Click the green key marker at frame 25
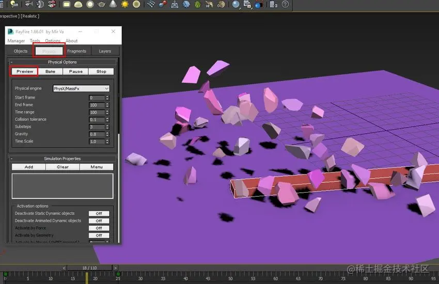The height and width of the screenshot is (284, 439). coord(118,274)
